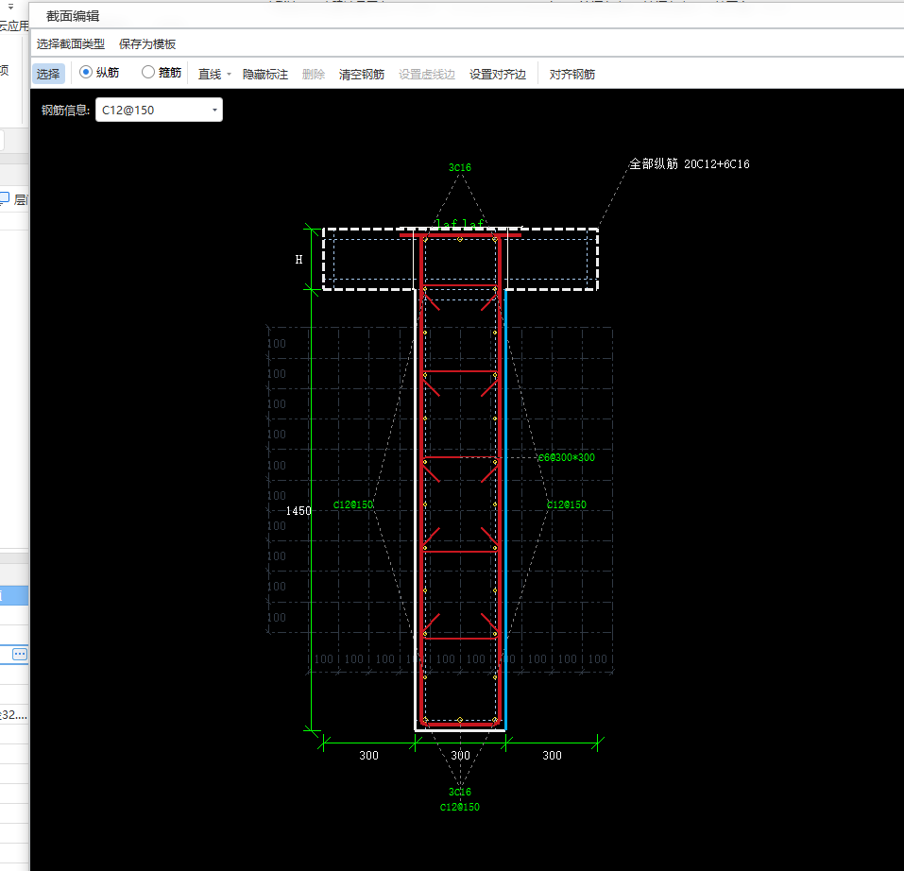Click the H dimension label
The image size is (904, 871).
[298, 260]
